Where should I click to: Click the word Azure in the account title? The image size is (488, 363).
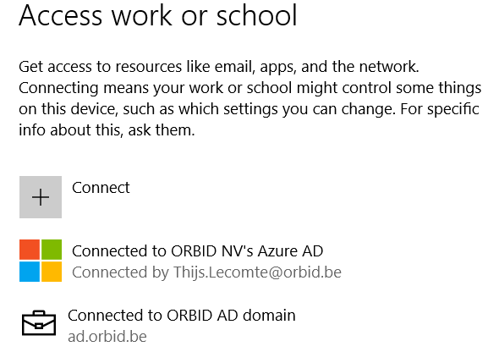tap(277, 251)
